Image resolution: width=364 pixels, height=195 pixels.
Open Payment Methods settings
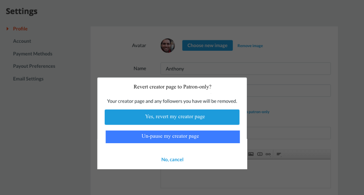pos(33,54)
